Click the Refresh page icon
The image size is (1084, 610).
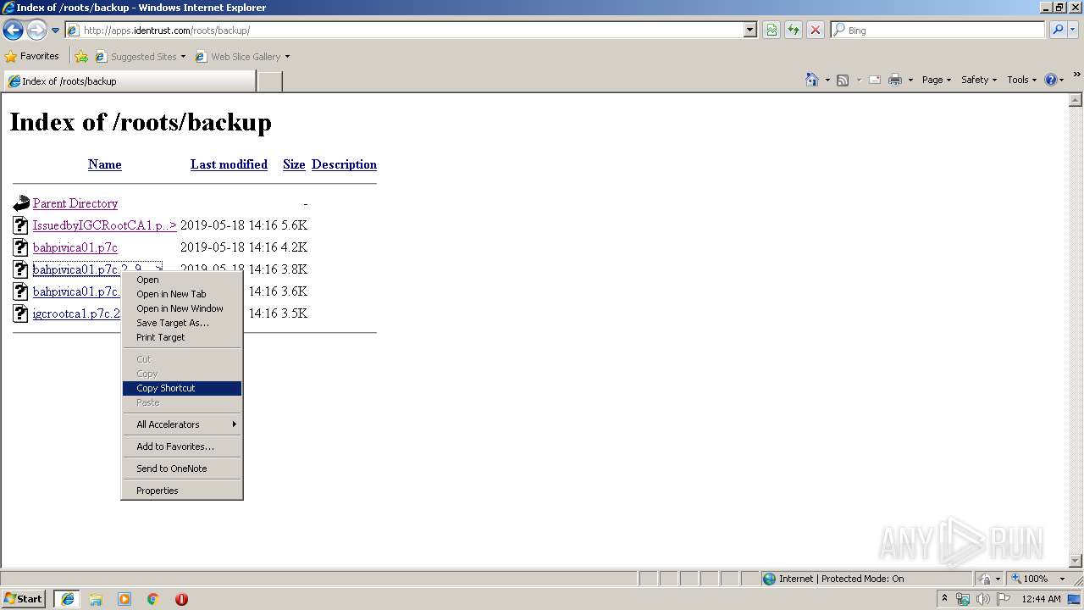[x=794, y=30]
